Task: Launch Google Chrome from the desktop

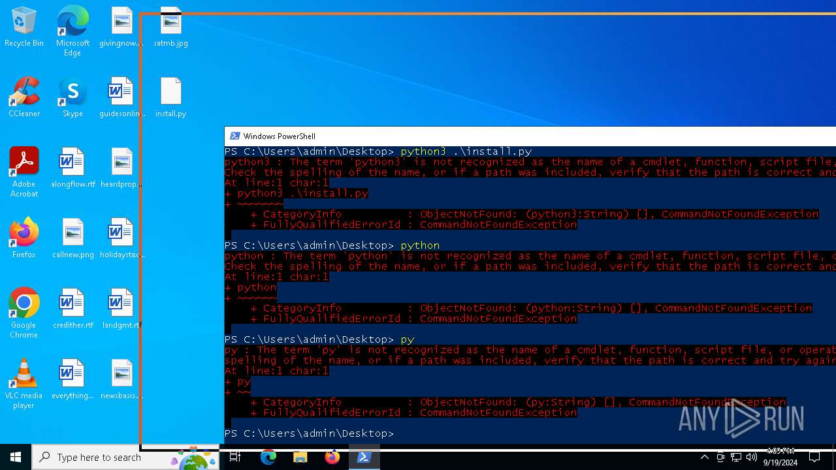Action: tap(24, 313)
